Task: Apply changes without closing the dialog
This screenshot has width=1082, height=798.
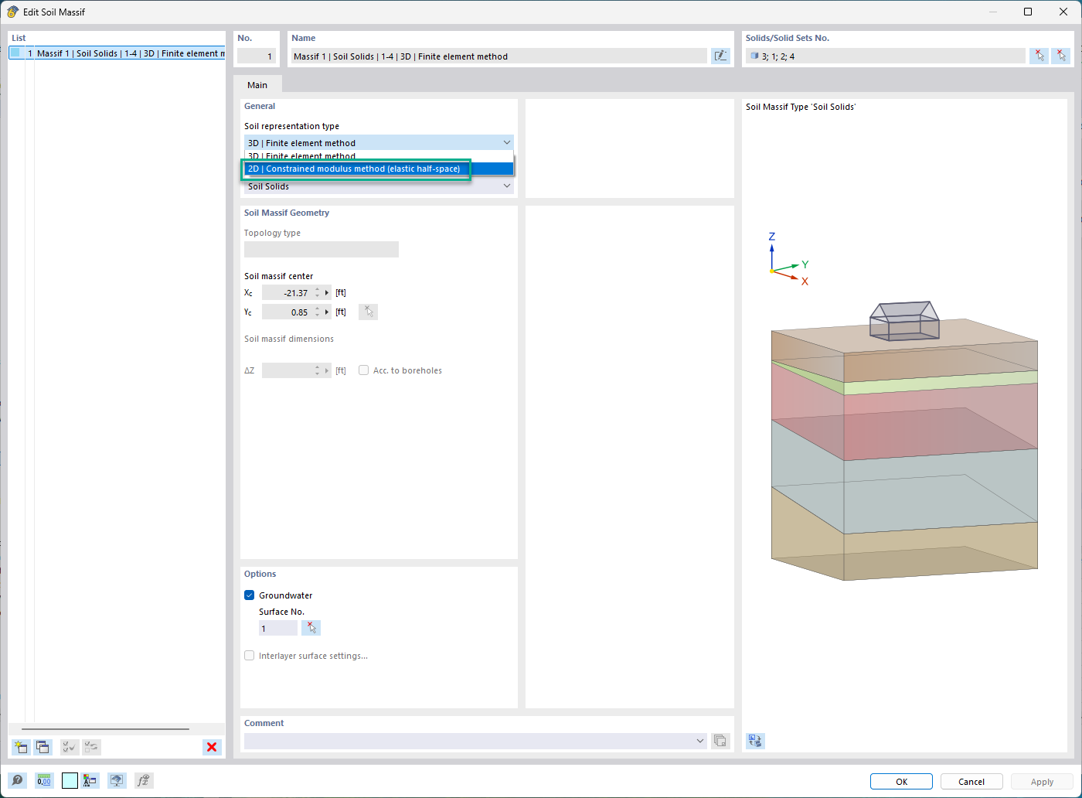Action: point(1042,781)
